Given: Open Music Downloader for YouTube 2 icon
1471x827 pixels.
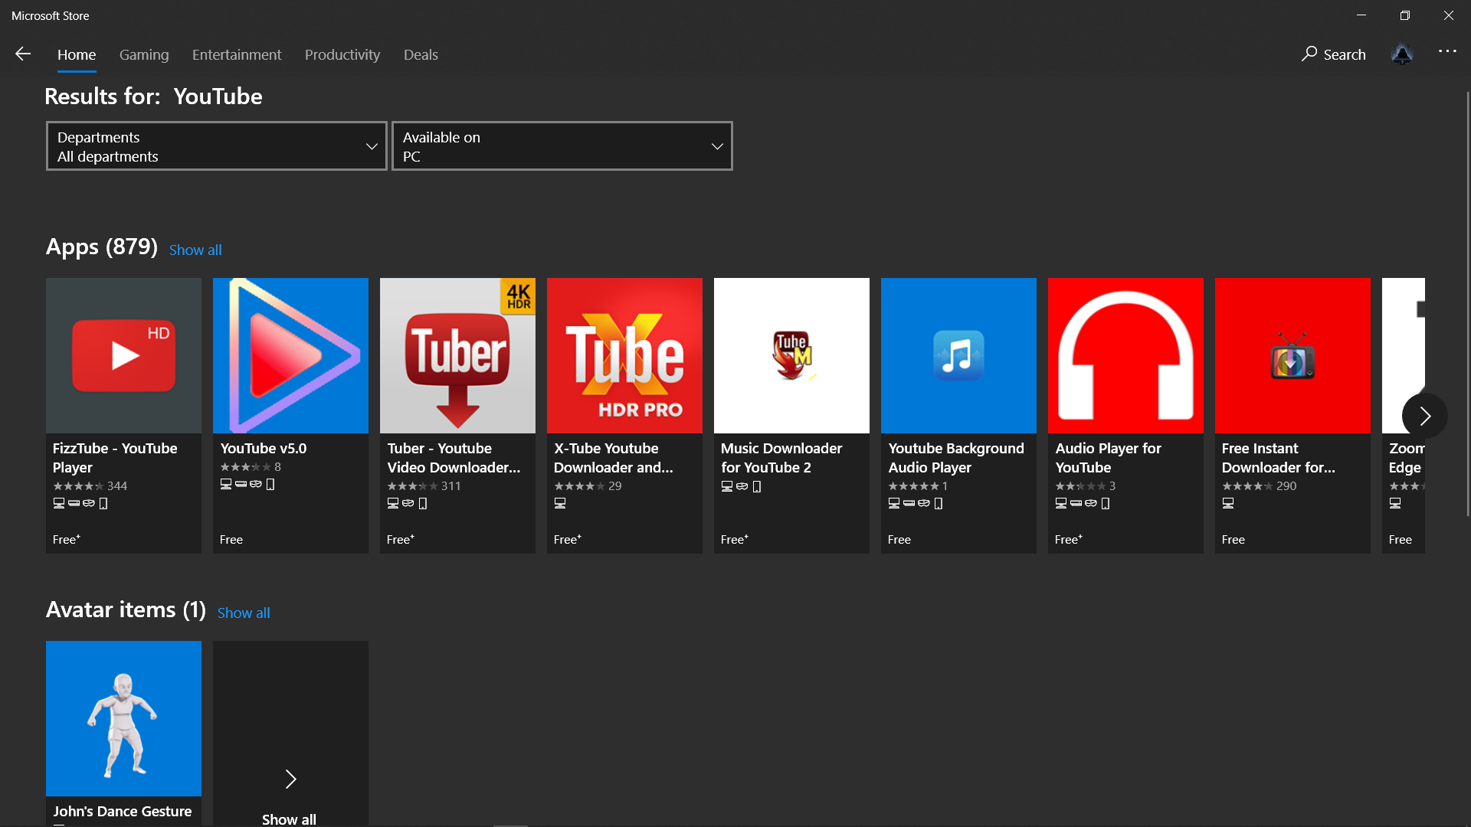Looking at the screenshot, I should pos(791,355).
